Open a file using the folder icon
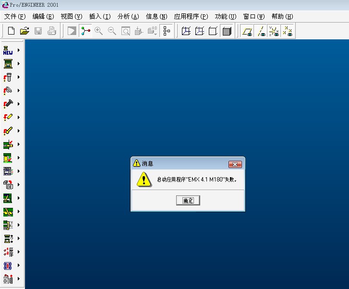The image size is (349, 289). (24, 31)
